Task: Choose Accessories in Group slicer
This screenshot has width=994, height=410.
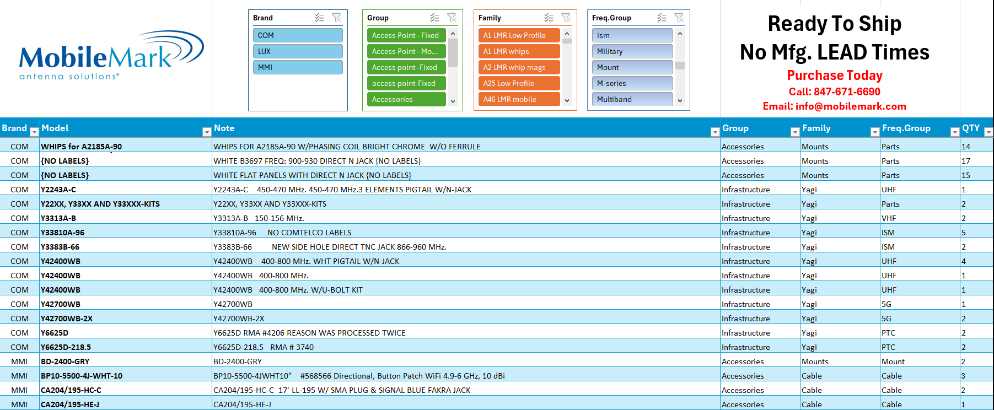Action: (x=406, y=99)
